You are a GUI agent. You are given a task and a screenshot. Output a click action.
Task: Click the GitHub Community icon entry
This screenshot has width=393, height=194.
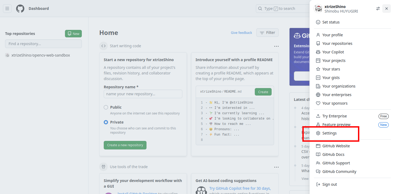pos(339,171)
